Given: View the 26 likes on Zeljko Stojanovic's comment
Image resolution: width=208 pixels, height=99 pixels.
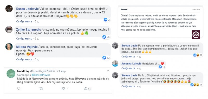Looking at the screenshot, I should tap(106, 37).
